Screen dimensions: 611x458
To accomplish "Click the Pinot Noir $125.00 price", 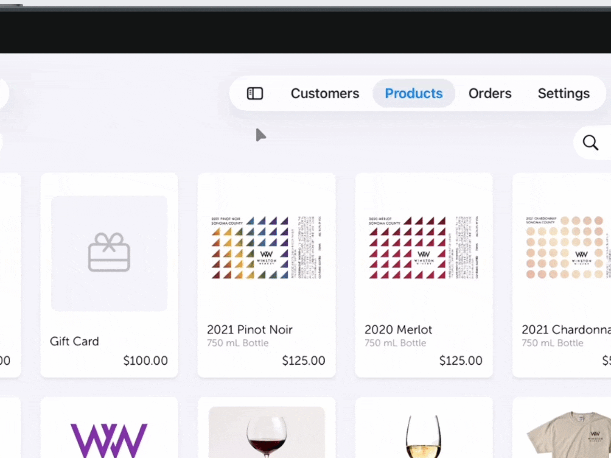I will click(303, 360).
